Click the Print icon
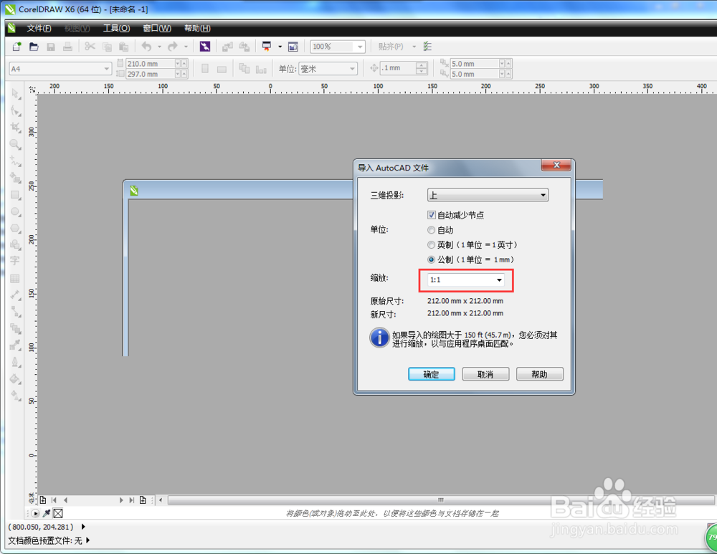 (x=67, y=47)
